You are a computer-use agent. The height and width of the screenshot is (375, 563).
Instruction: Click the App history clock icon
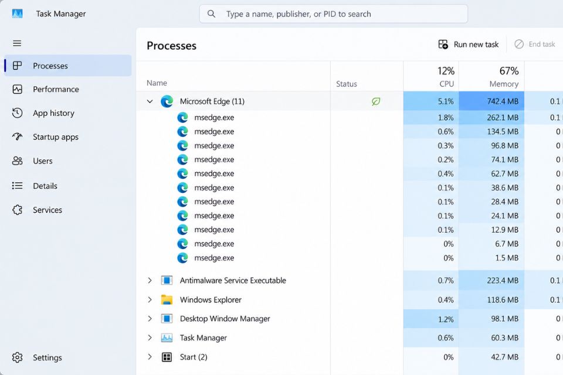pyautogui.click(x=17, y=113)
